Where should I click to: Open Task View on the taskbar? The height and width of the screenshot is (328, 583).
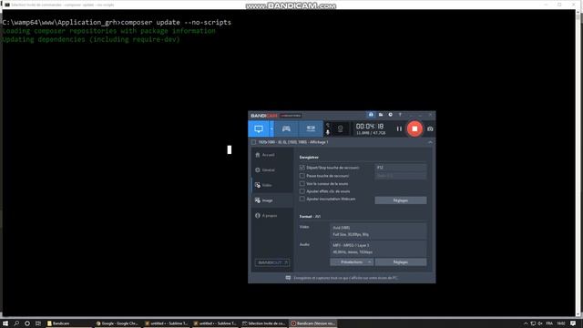(38, 323)
